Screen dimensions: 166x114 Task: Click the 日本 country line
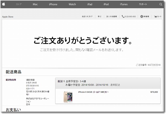pyautogui.click(x=28, y=104)
